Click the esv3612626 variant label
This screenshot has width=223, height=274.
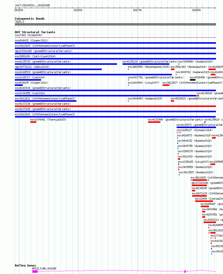tap(45, 114)
